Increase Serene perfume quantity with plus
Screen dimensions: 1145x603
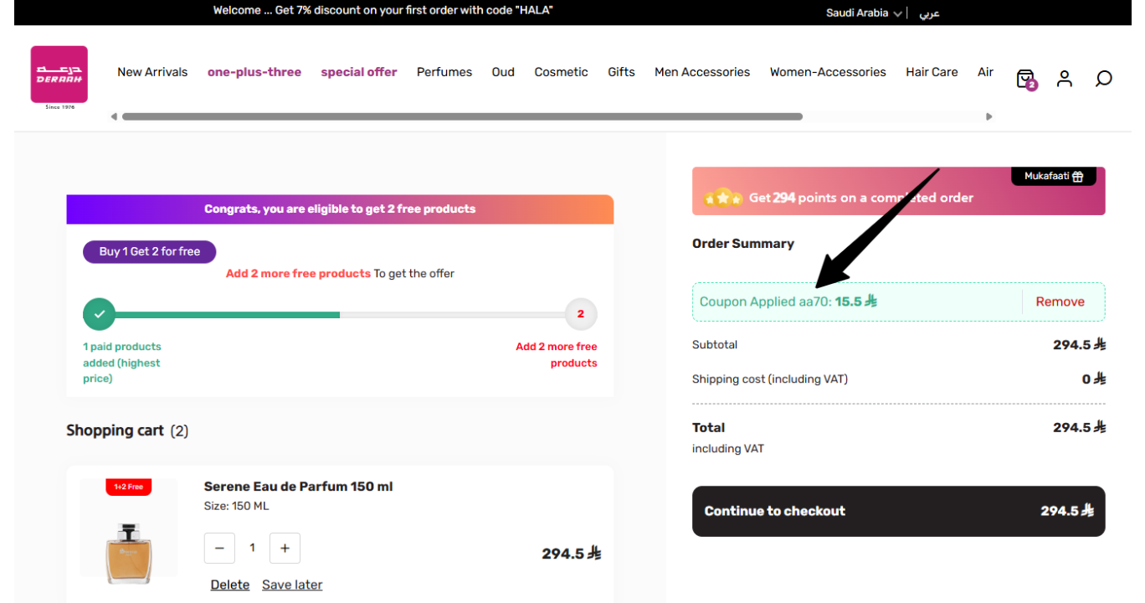click(x=285, y=548)
